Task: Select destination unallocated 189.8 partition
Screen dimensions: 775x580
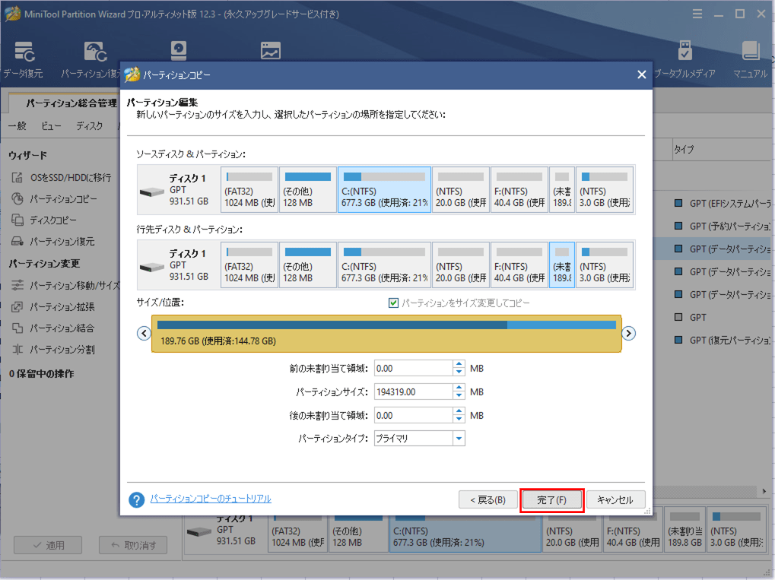Action: pyautogui.click(x=562, y=265)
